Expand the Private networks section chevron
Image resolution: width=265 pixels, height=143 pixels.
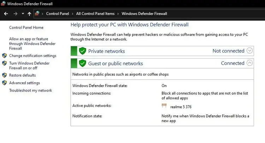pos(249,50)
